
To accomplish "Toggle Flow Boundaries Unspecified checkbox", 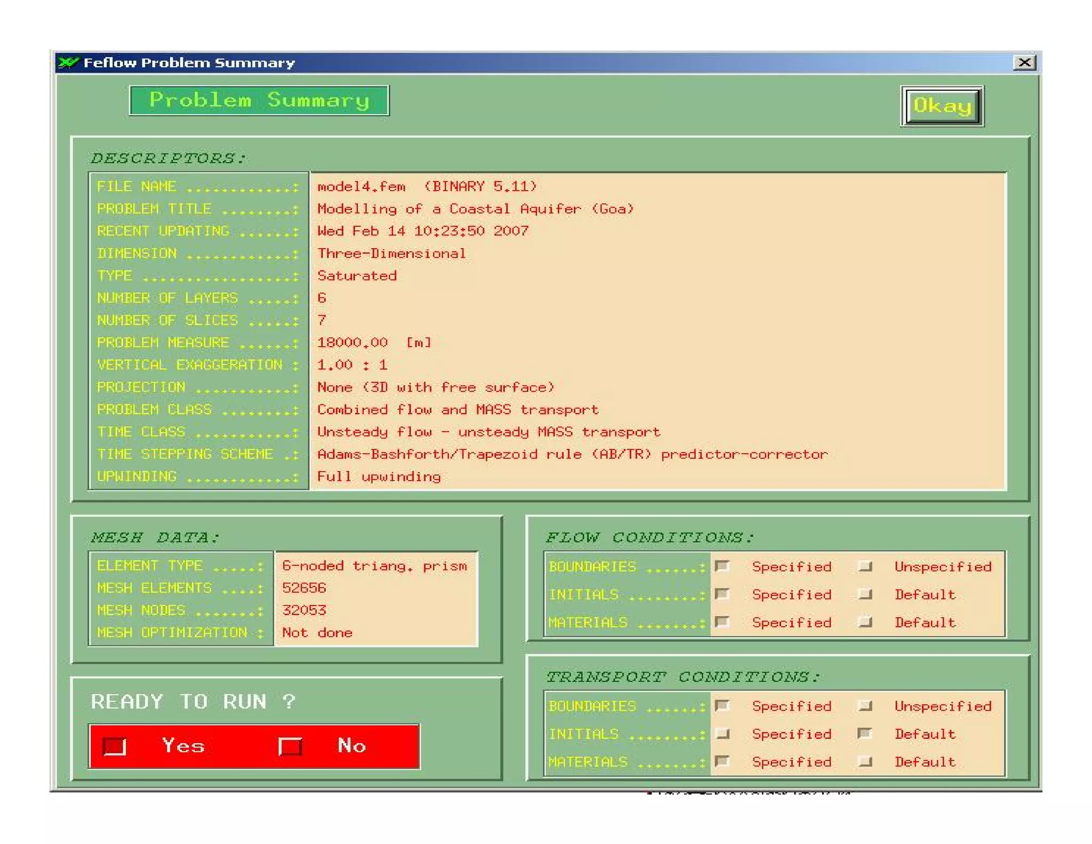I will coord(865,566).
